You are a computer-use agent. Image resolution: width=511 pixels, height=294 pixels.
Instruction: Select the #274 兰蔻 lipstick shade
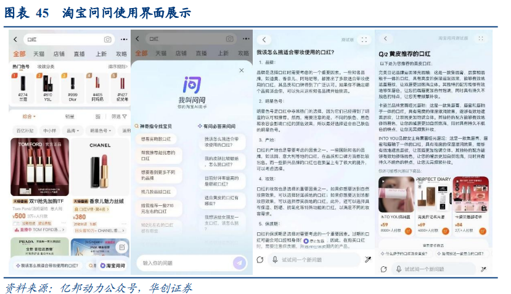[23, 87]
